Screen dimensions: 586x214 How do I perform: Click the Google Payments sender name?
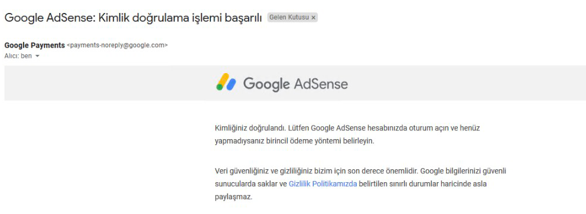[x=34, y=45]
